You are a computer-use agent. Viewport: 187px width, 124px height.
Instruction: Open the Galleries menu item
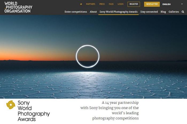pyautogui.click(x=174, y=12)
